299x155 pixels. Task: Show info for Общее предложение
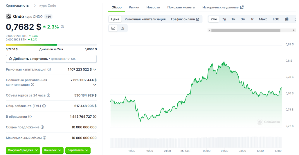tap(42, 127)
